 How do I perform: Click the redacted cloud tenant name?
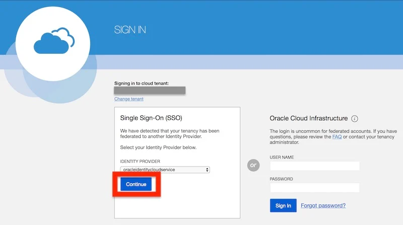tap(150, 91)
